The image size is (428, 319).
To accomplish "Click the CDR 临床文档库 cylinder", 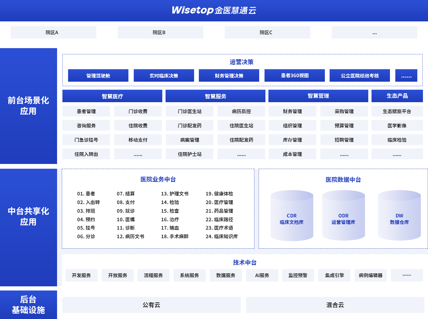I will pos(292,216).
